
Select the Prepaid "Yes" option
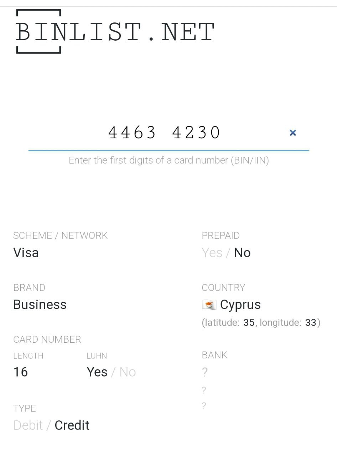212,253
